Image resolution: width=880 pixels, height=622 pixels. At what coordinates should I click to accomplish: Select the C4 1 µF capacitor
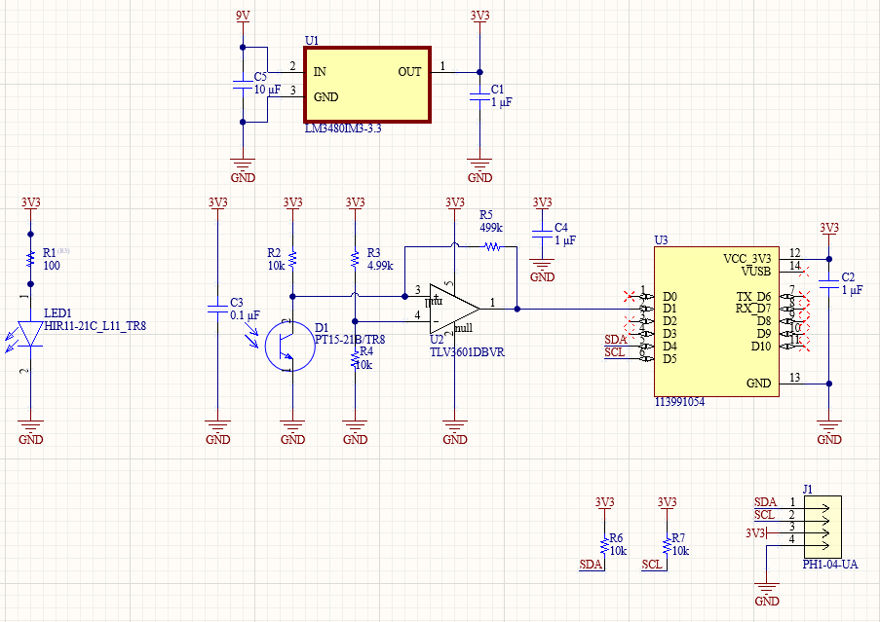point(542,234)
